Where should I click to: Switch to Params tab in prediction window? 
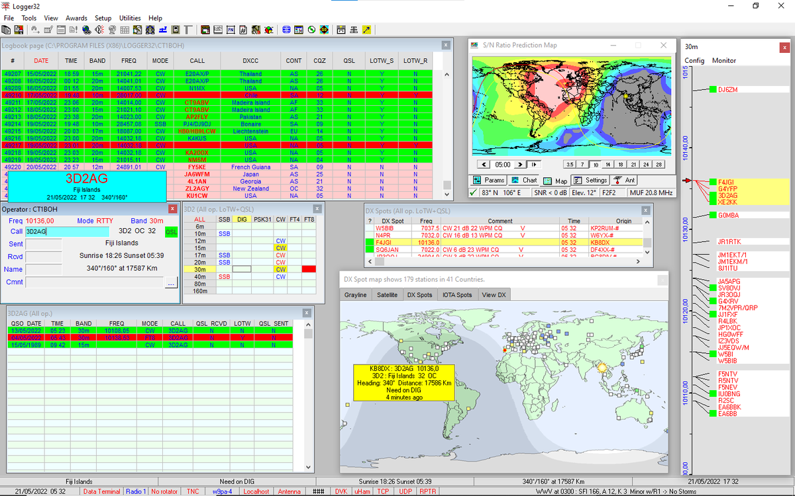[x=488, y=180]
